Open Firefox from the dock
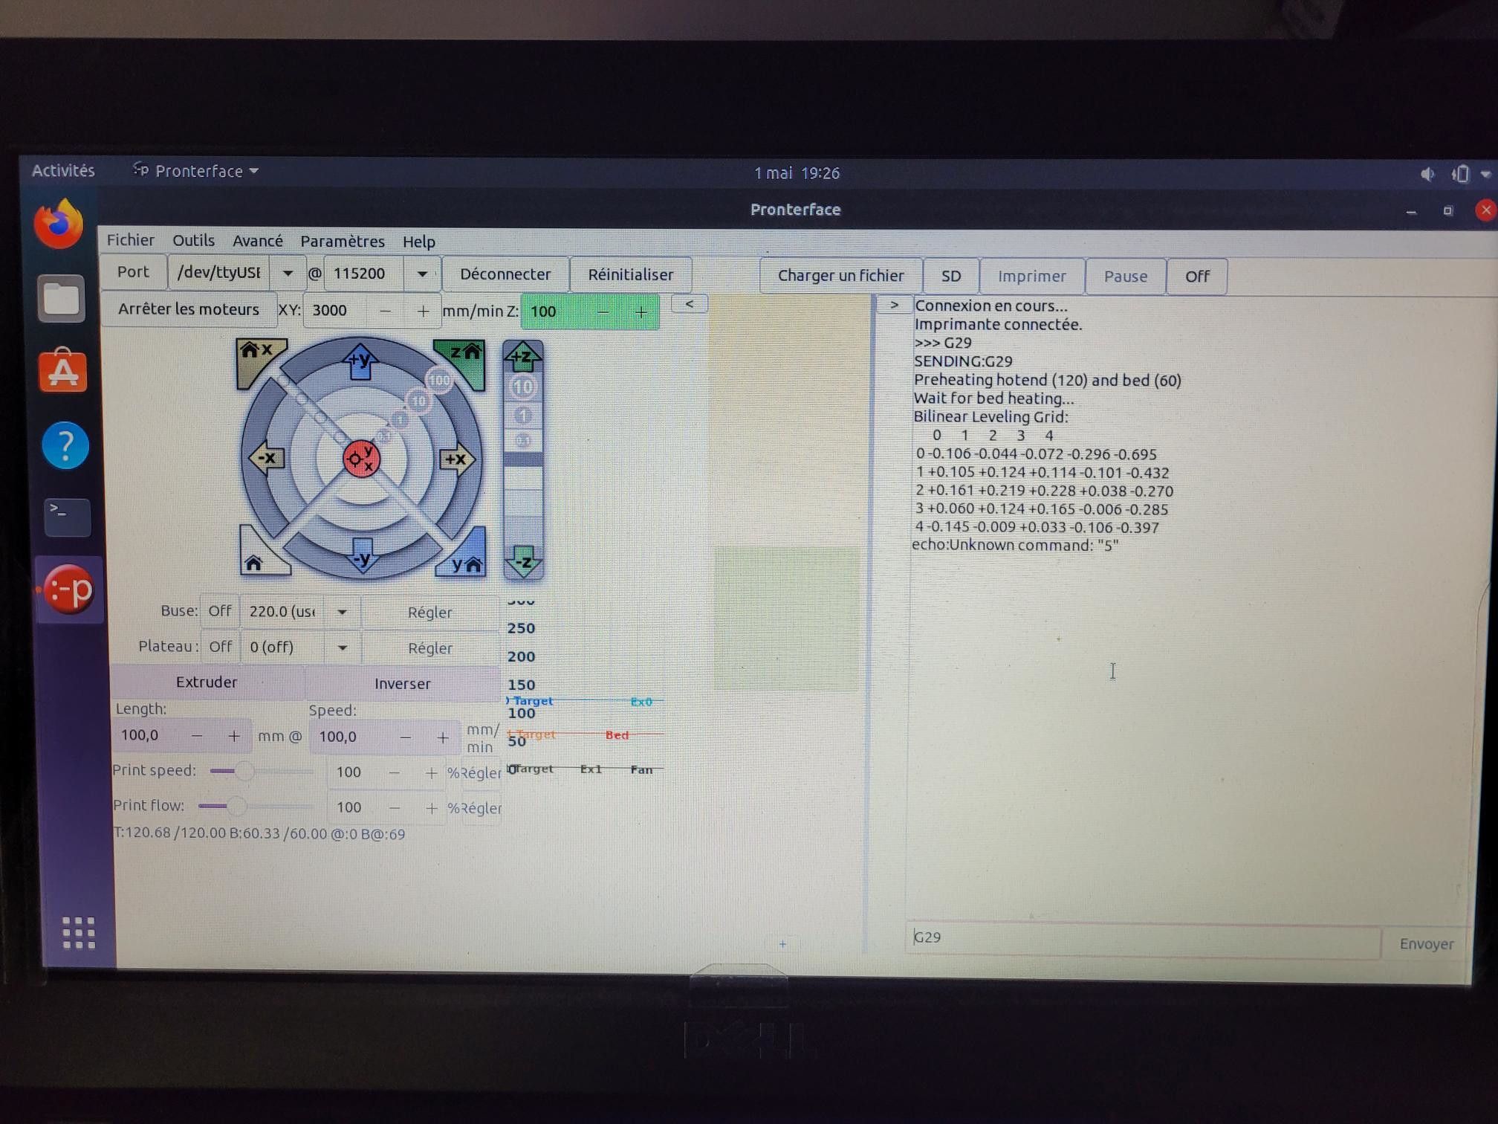This screenshot has width=1498, height=1124. point(59,224)
